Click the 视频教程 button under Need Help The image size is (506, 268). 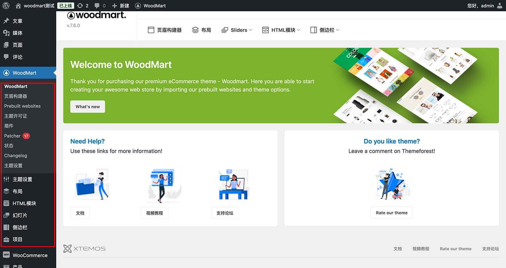155,213
